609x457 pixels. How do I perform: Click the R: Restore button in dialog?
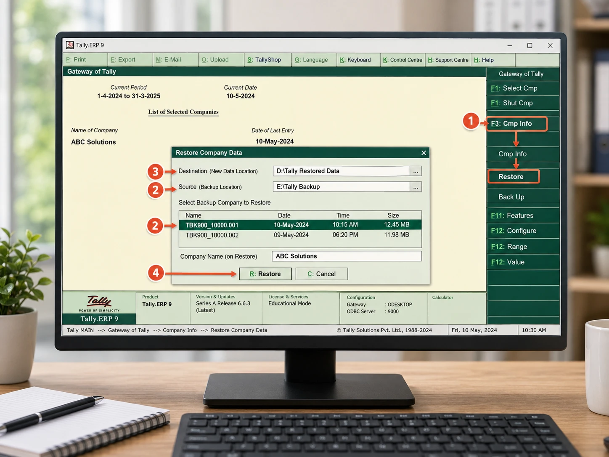(x=265, y=274)
